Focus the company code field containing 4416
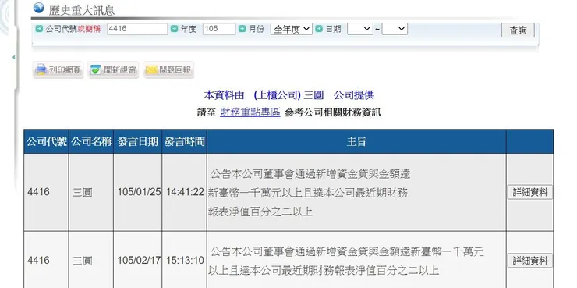Viewport: 577px width, 288px height. (x=137, y=29)
